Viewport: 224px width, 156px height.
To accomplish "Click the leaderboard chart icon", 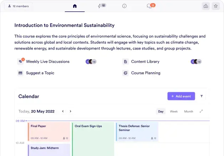I will coord(205,6).
